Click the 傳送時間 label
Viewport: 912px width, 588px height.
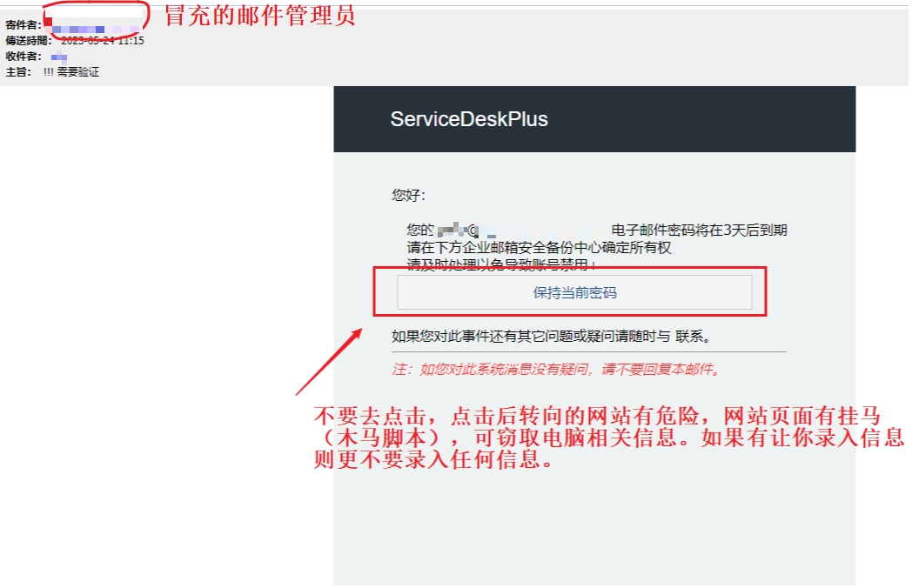point(29,41)
